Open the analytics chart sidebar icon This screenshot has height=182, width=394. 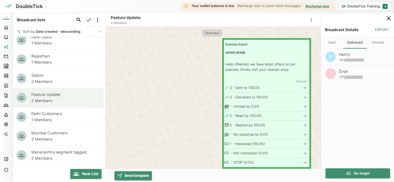coord(6,86)
